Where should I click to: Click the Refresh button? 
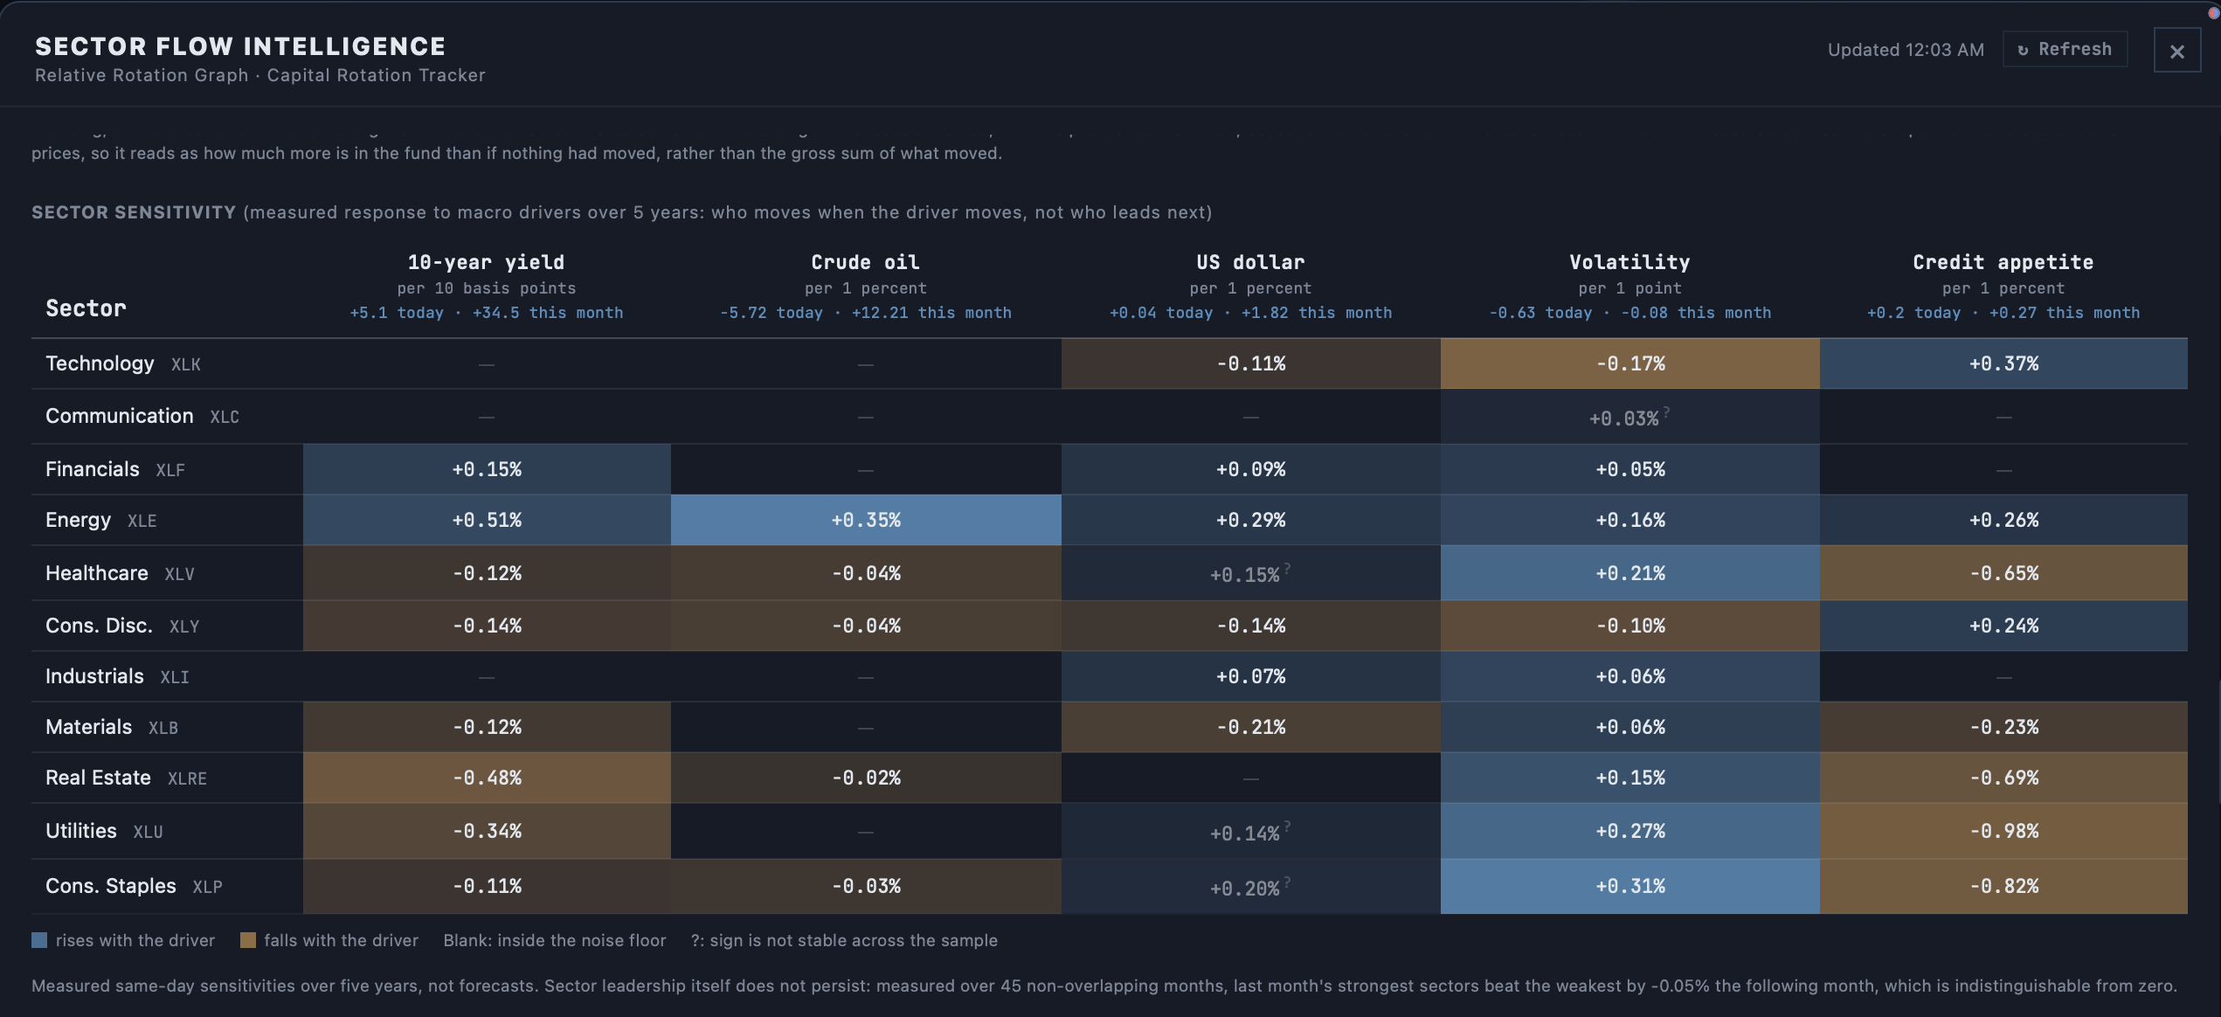click(x=2065, y=49)
